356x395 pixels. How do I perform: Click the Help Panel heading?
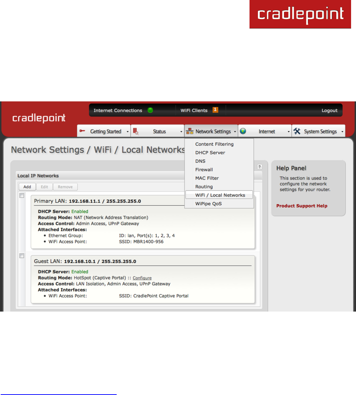291,168
